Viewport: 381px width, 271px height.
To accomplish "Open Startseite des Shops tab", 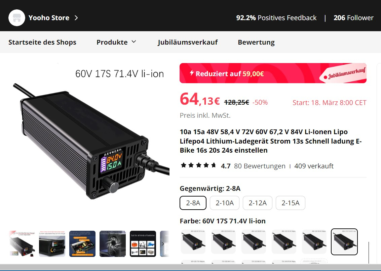I will 42,42.
